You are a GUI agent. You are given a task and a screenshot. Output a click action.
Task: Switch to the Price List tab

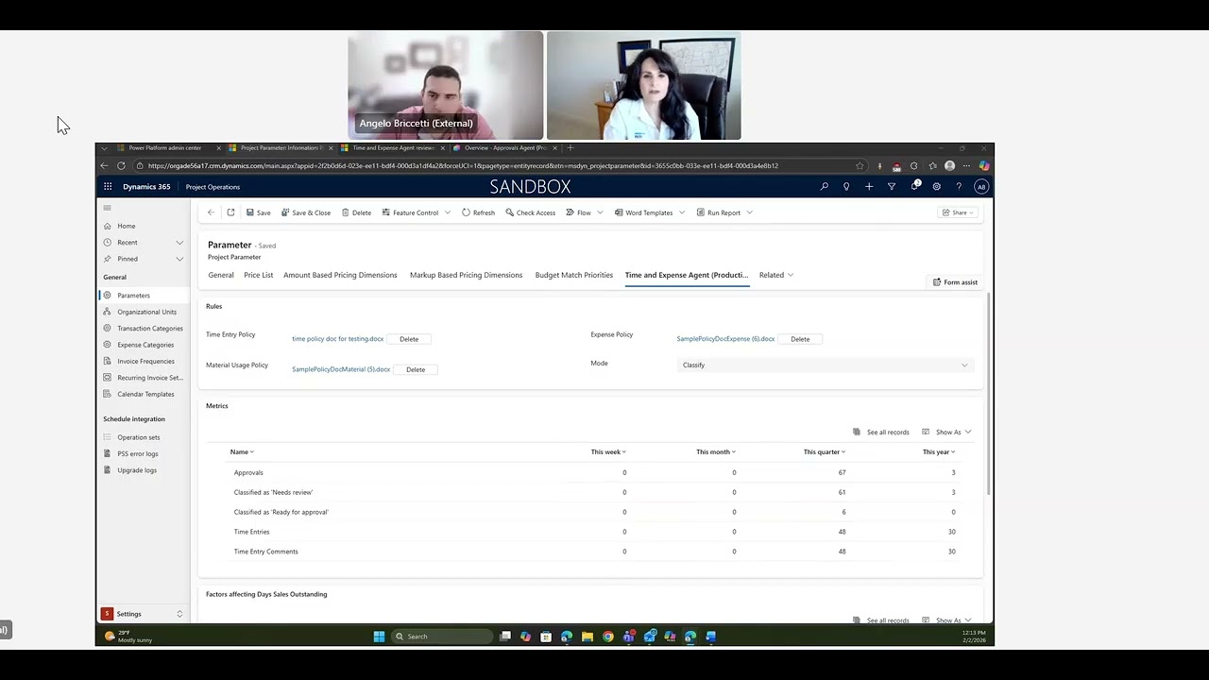pyautogui.click(x=258, y=275)
